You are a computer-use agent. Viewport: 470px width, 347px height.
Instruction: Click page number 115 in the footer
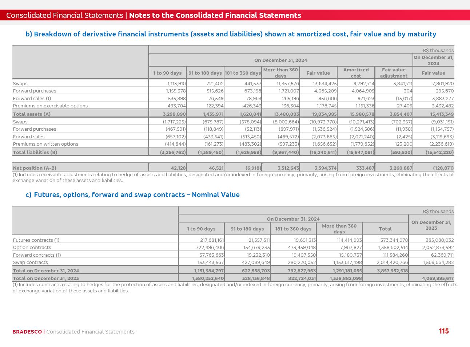443,331
